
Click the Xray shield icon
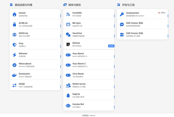click(x=14, y=45)
